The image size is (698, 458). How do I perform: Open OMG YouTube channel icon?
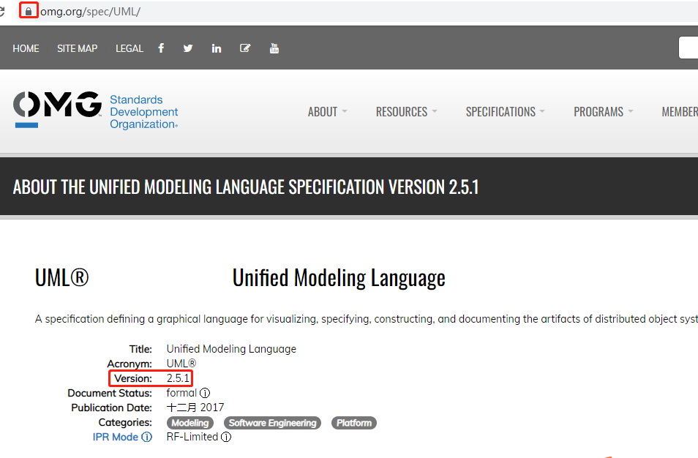pos(274,48)
